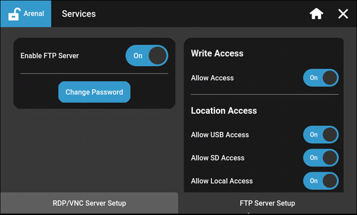Disable the Enable FTP Server switch

(147, 56)
